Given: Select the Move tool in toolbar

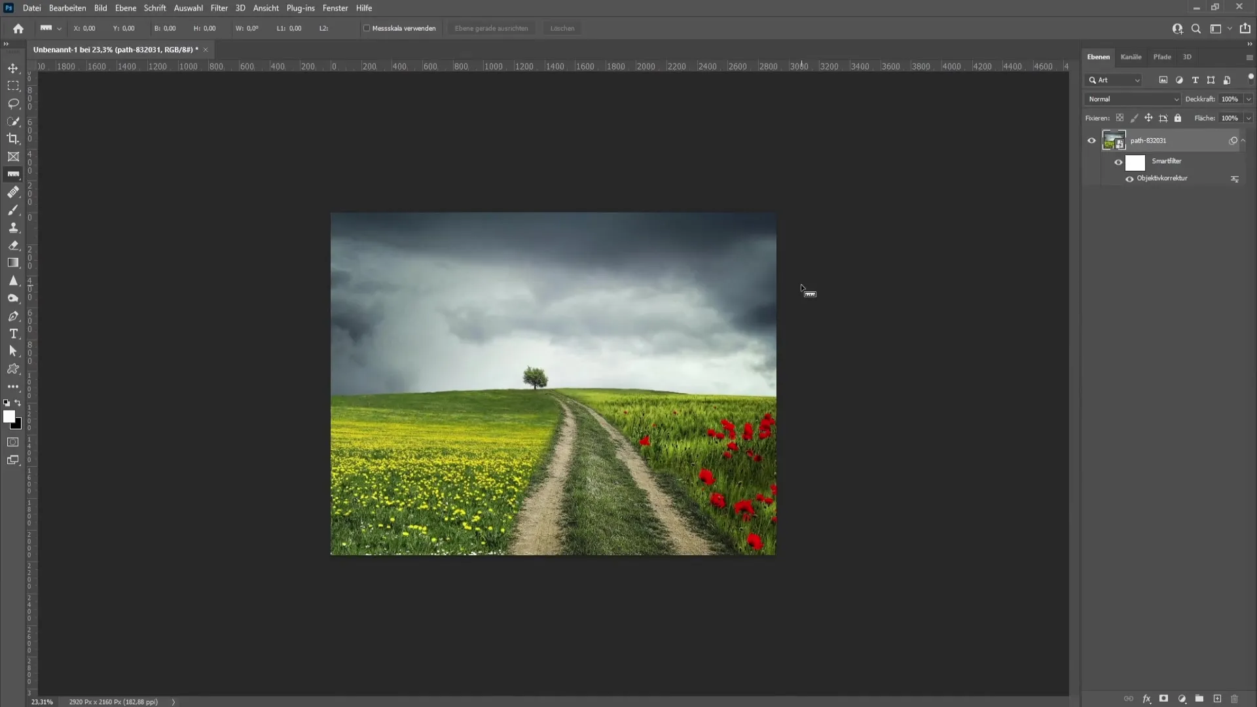Looking at the screenshot, I should pyautogui.click(x=12, y=67).
